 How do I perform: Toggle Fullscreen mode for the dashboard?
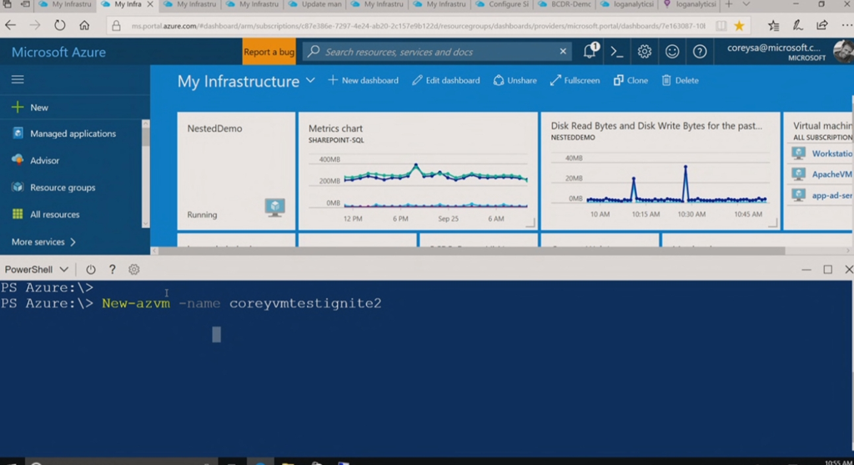click(575, 81)
